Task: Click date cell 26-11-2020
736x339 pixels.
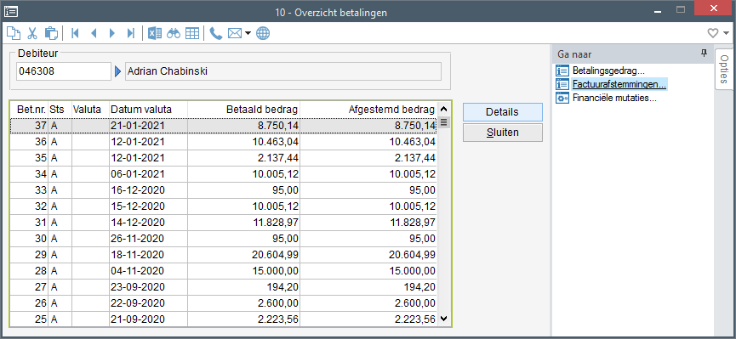Action: [x=148, y=239]
